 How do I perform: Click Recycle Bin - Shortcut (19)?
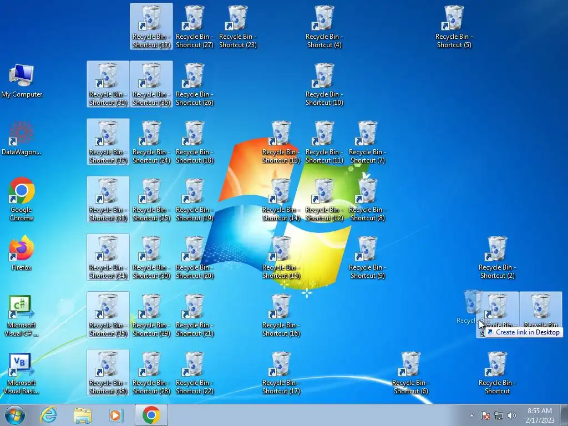pos(195,199)
